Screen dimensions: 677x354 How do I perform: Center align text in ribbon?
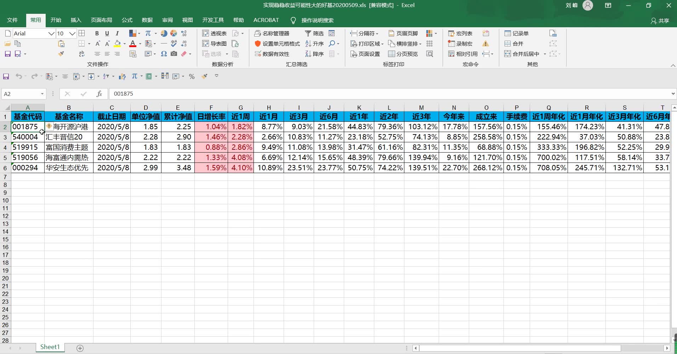(107, 54)
